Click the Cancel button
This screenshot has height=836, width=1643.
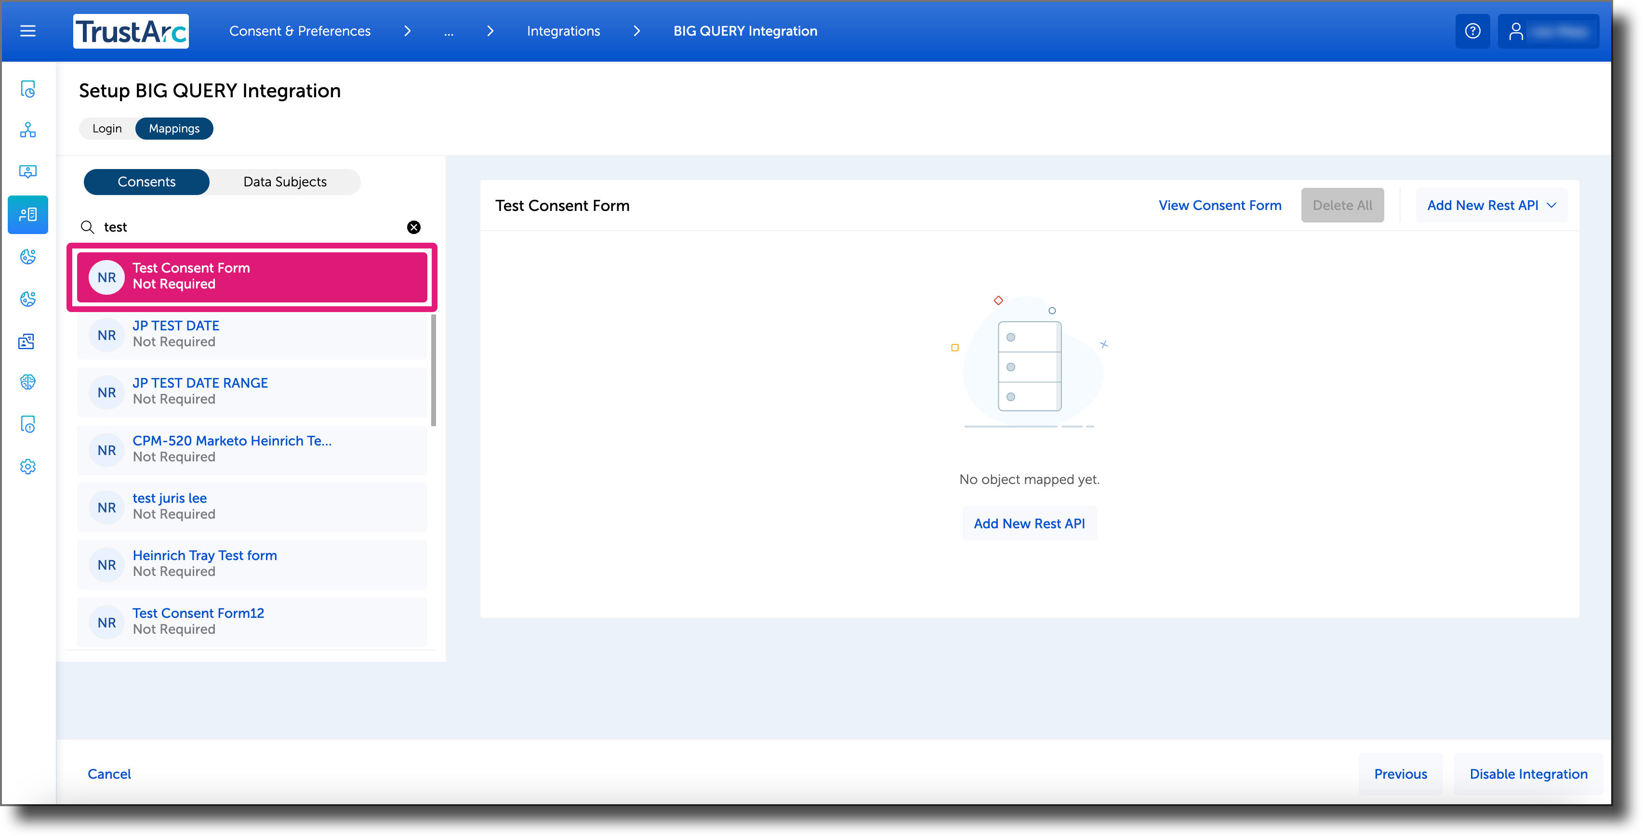coord(109,774)
